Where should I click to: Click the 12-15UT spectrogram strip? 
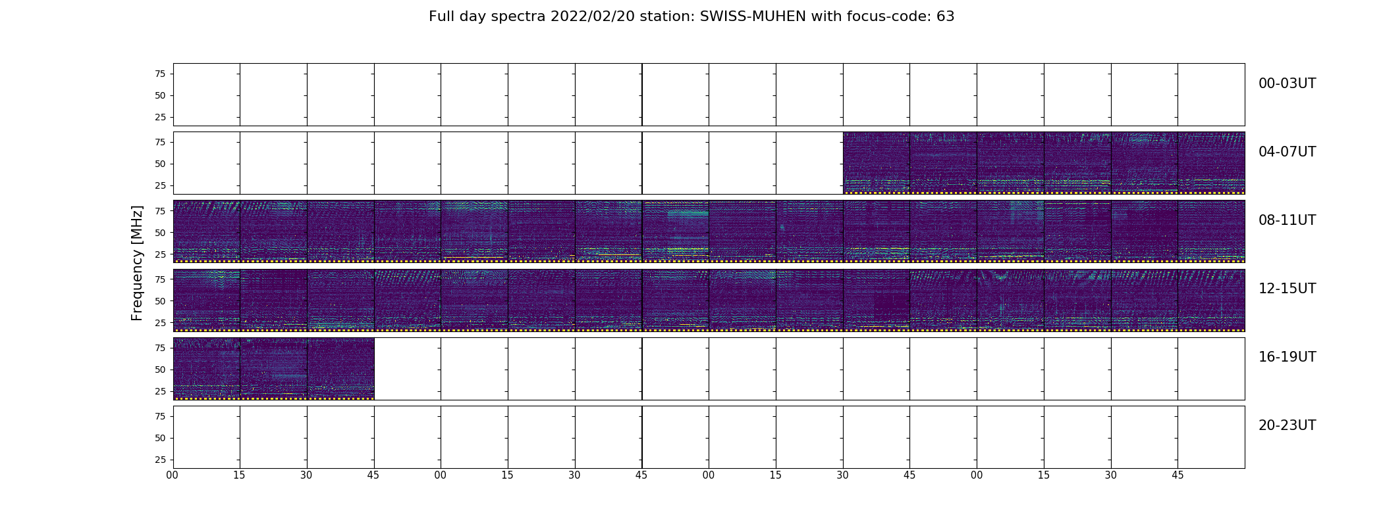709,300
